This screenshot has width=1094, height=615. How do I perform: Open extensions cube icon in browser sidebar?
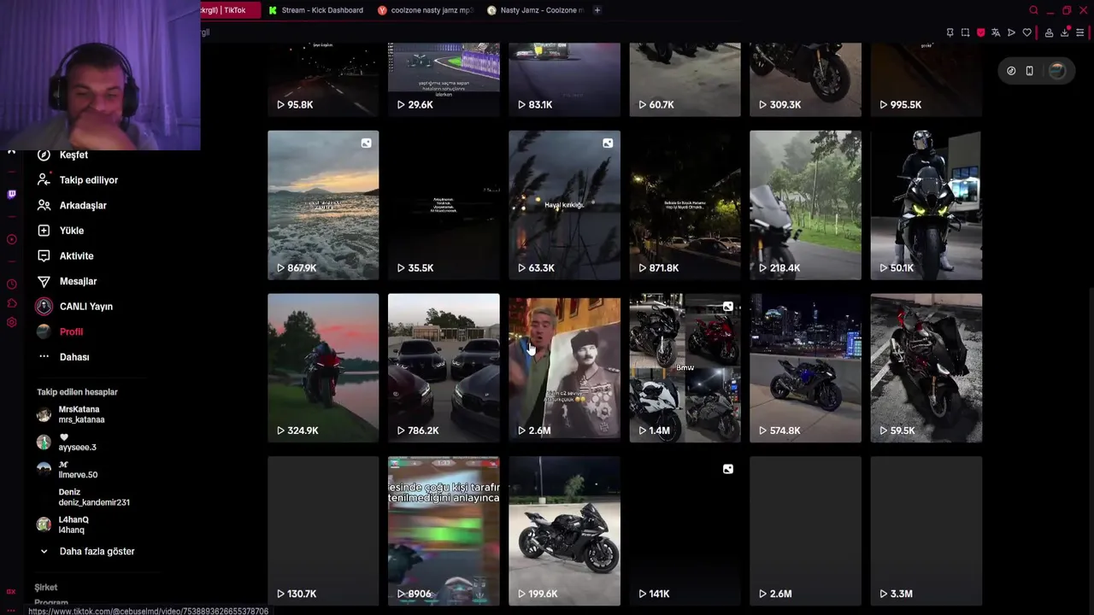coord(11,303)
